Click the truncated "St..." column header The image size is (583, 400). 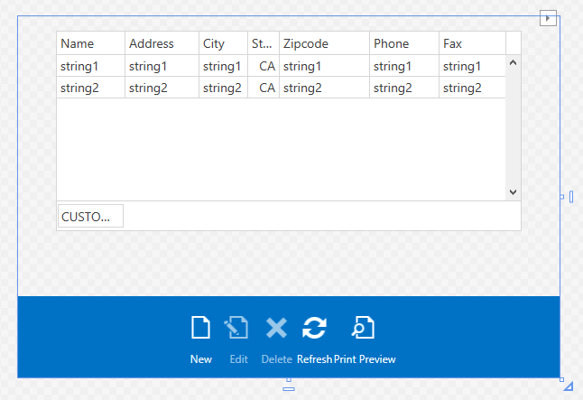tap(263, 43)
